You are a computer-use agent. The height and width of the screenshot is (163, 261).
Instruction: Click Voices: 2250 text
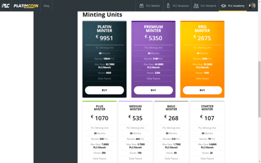click(153, 73)
